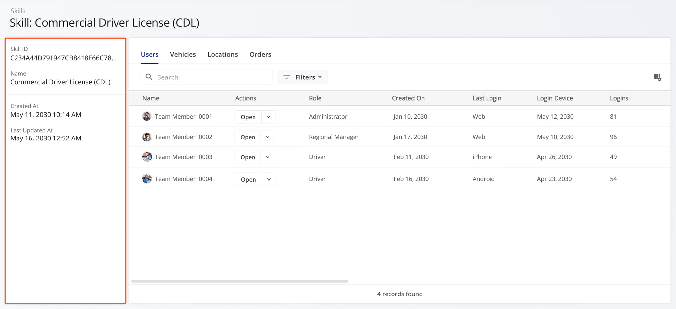
Task: Click the Feb 16, 2030 created date
Action: (x=411, y=179)
